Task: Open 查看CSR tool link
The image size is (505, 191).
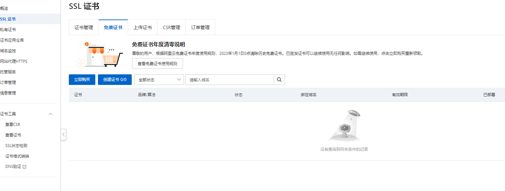Action: 13,125
